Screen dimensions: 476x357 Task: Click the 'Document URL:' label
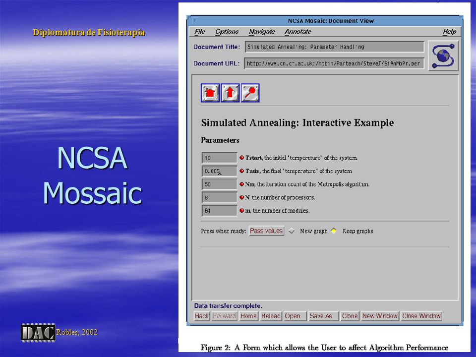click(217, 63)
